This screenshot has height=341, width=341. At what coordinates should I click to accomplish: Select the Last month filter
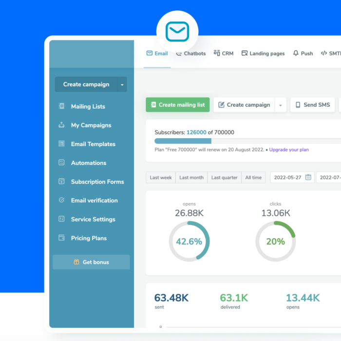coord(191,177)
